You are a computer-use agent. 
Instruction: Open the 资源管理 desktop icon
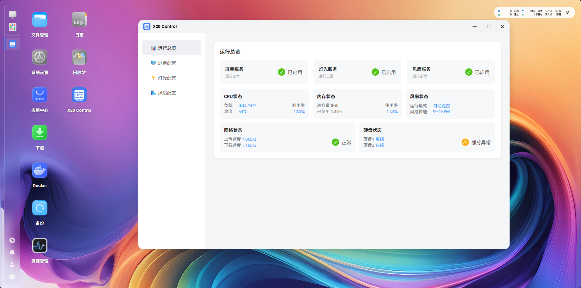point(40,246)
